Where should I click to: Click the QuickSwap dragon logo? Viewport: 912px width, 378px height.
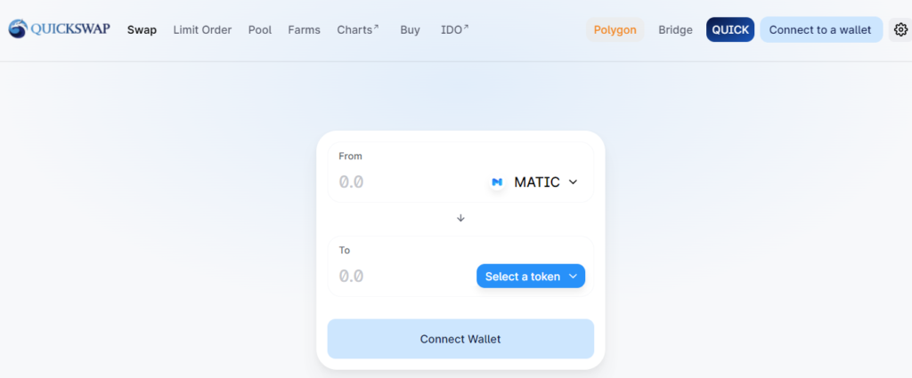[x=18, y=29]
